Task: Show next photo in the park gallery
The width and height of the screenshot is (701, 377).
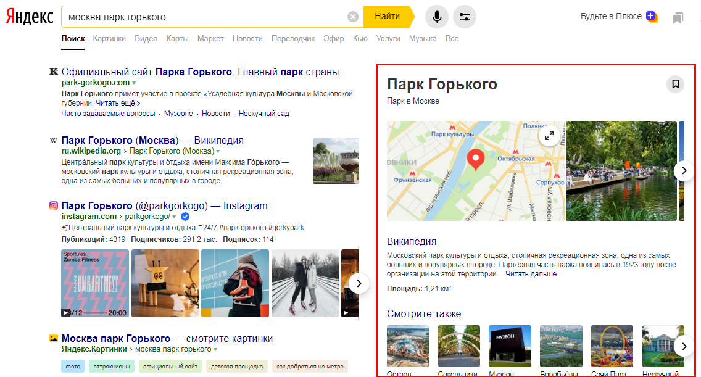Action: 684,170
